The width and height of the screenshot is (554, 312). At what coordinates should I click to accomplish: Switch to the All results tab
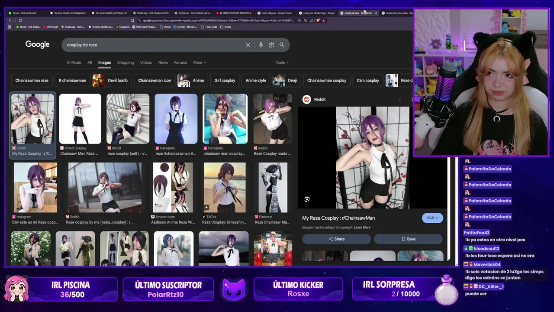[x=90, y=62]
